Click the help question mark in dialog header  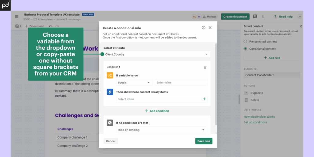(x=204, y=28)
